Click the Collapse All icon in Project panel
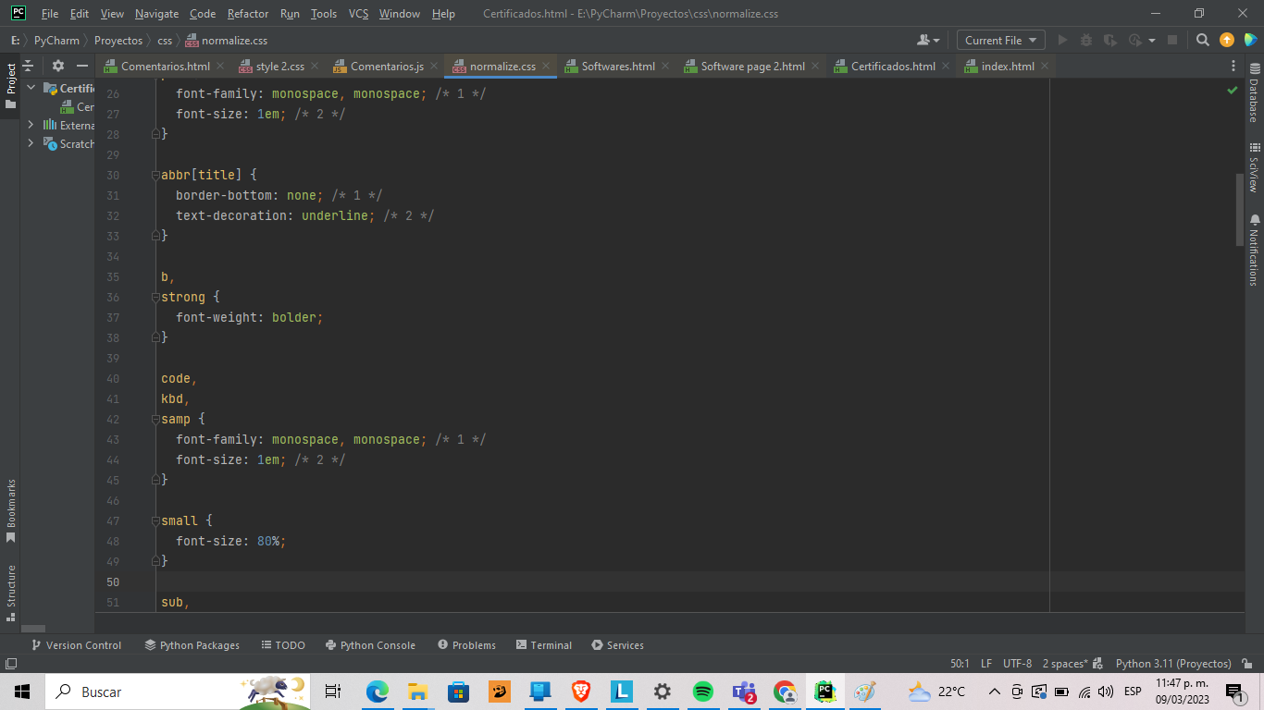The image size is (1264, 710). click(28, 66)
